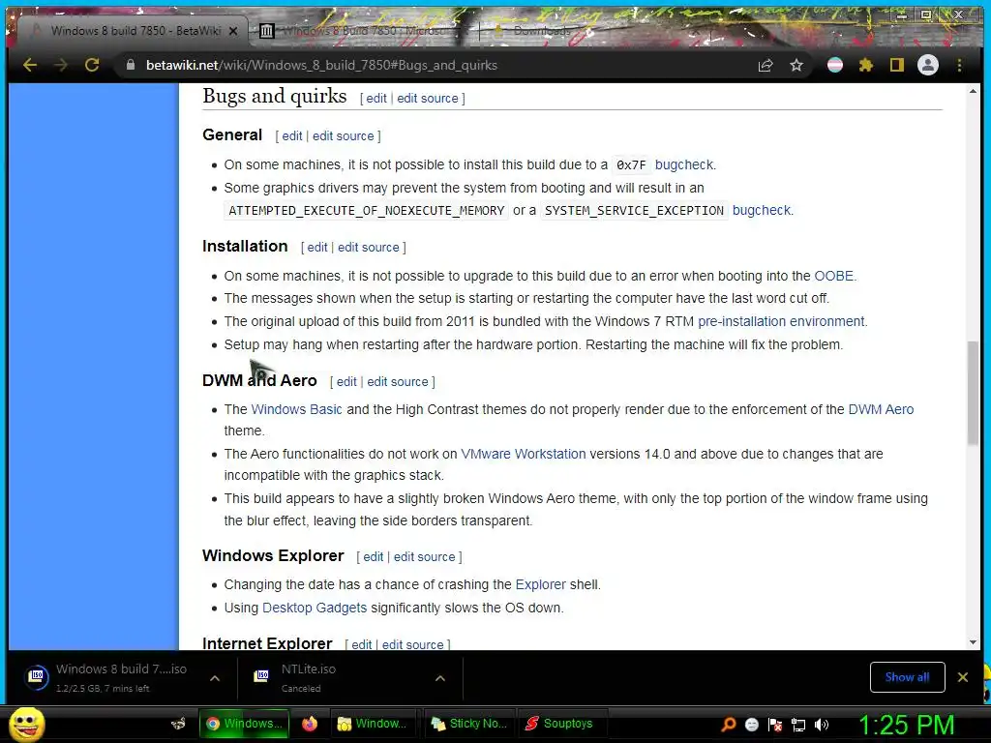
Task: Edit the Windows Explorer section
Action: 373,556
